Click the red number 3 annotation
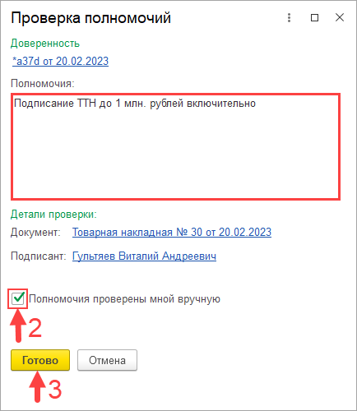The image size is (357, 411). 55,389
